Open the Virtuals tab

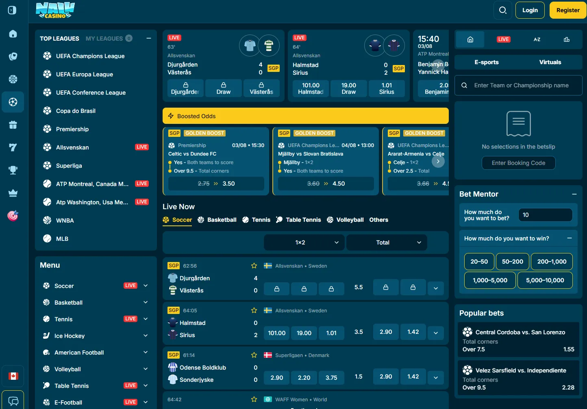click(x=550, y=62)
